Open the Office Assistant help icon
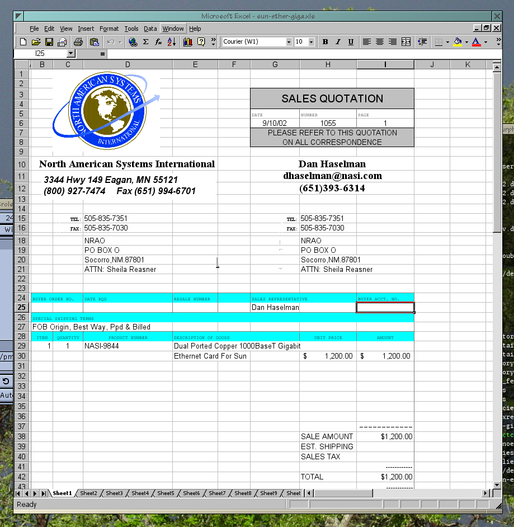 pyautogui.click(x=201, y=41)
